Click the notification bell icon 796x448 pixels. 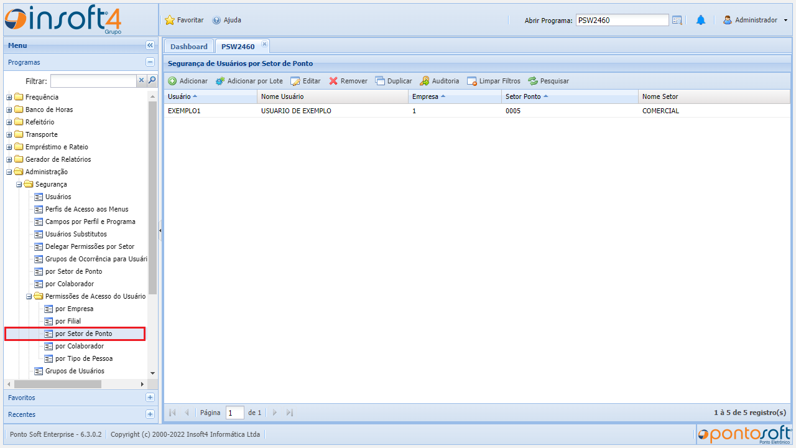(700, 21)
